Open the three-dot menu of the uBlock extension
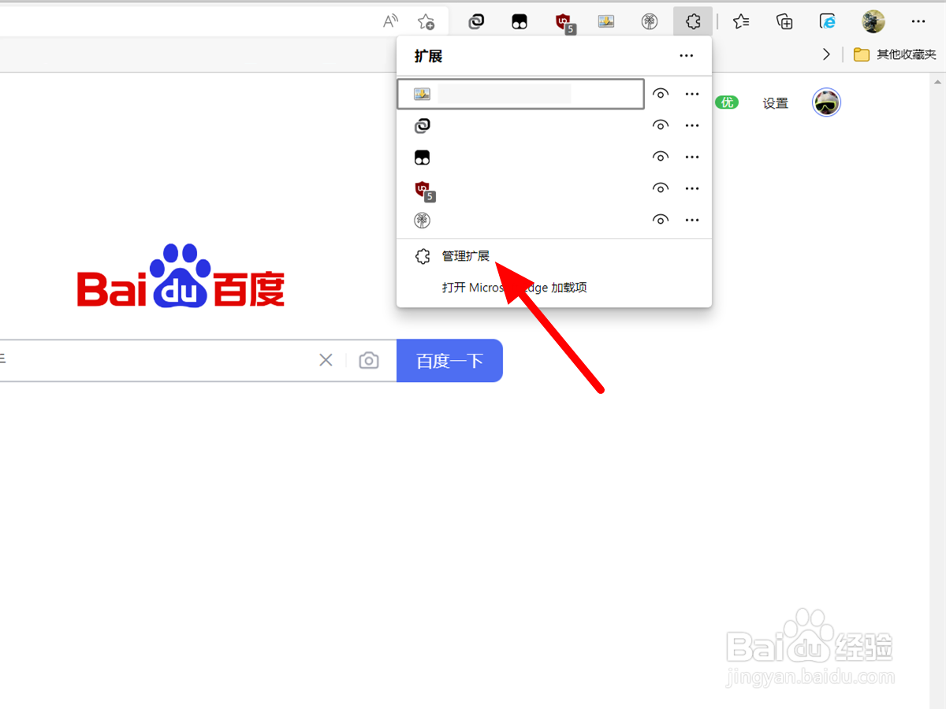Screen dimensions: 946x709 click(x=692, y=188)
